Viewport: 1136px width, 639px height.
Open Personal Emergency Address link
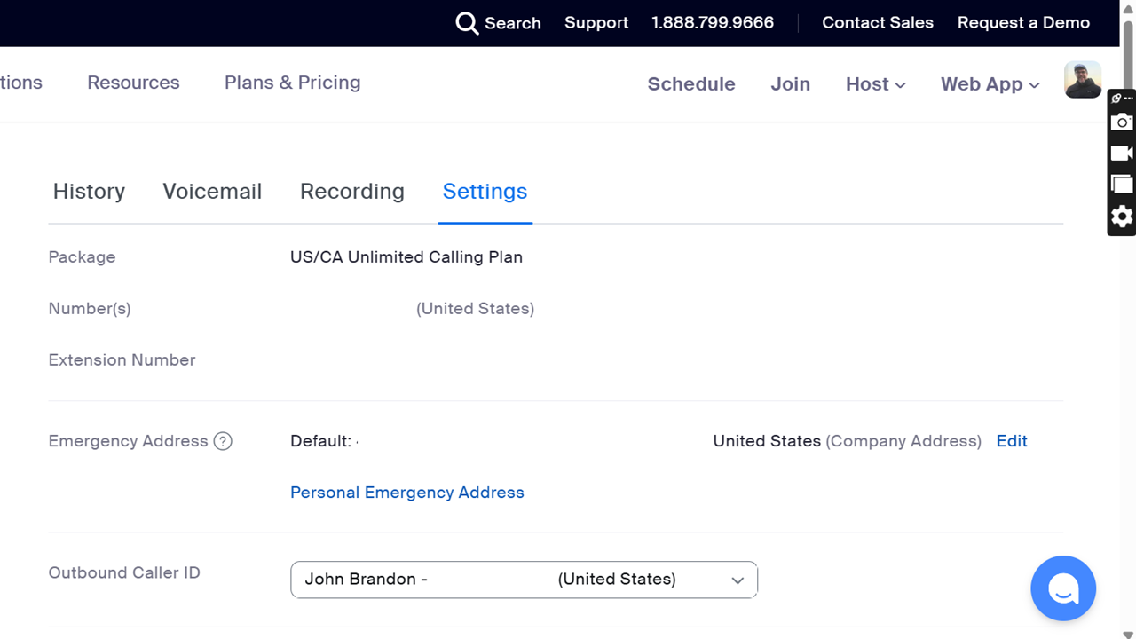[x=407, y=493]
